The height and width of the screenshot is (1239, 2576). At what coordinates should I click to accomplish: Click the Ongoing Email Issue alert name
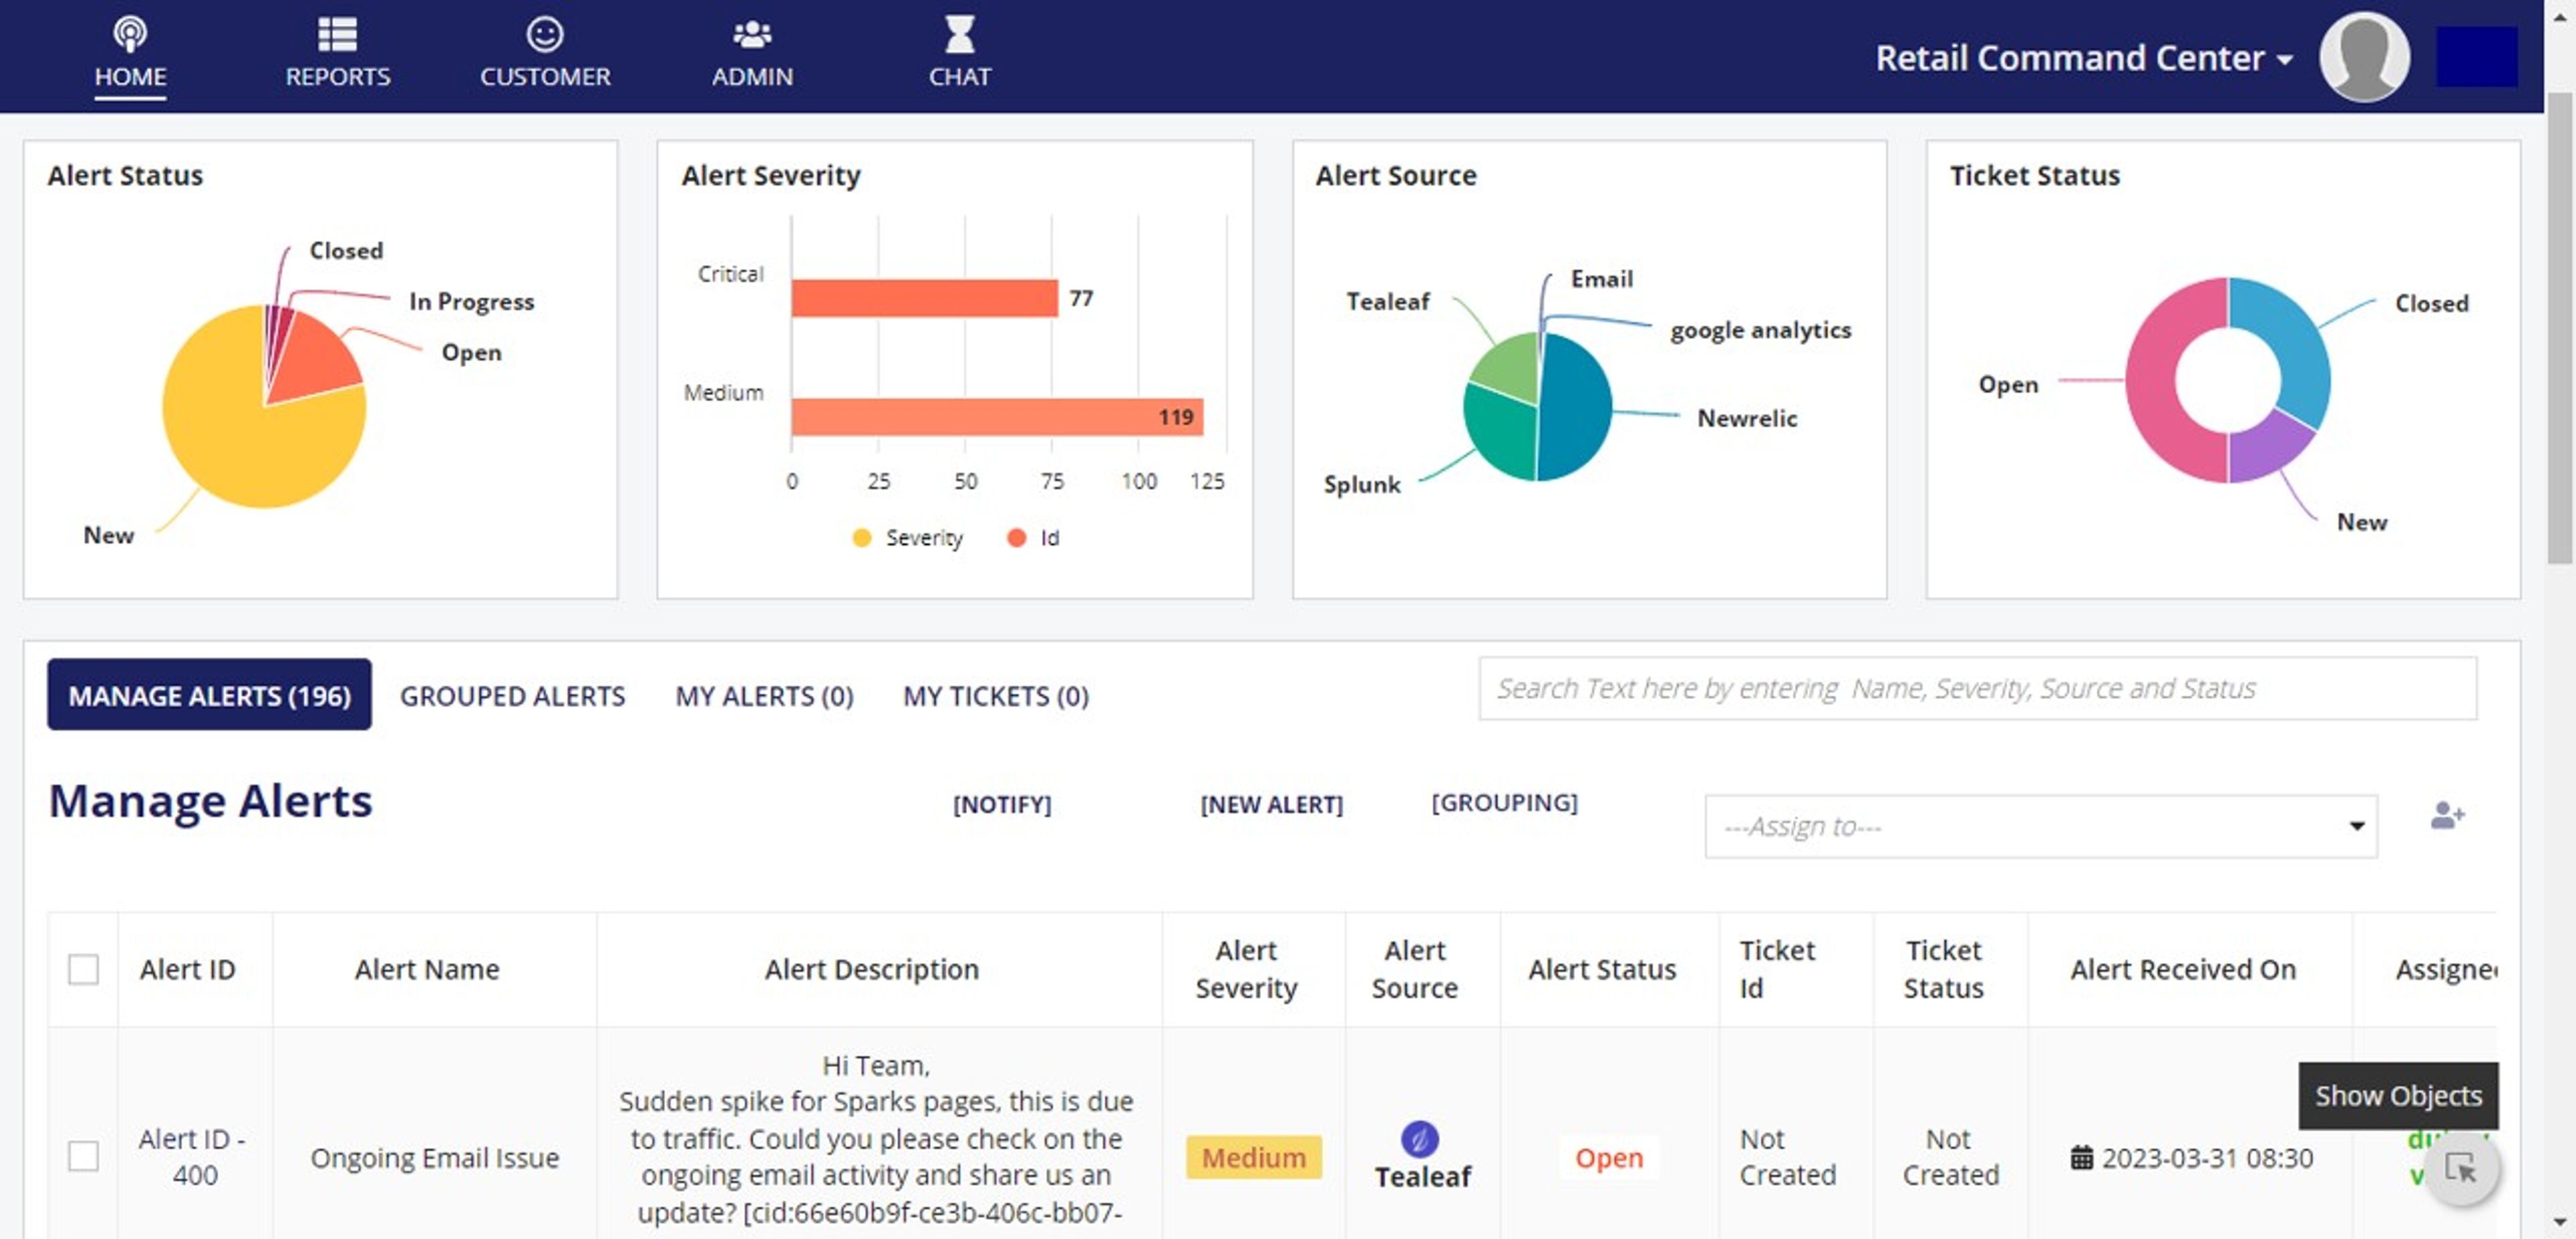[434, 1157]
